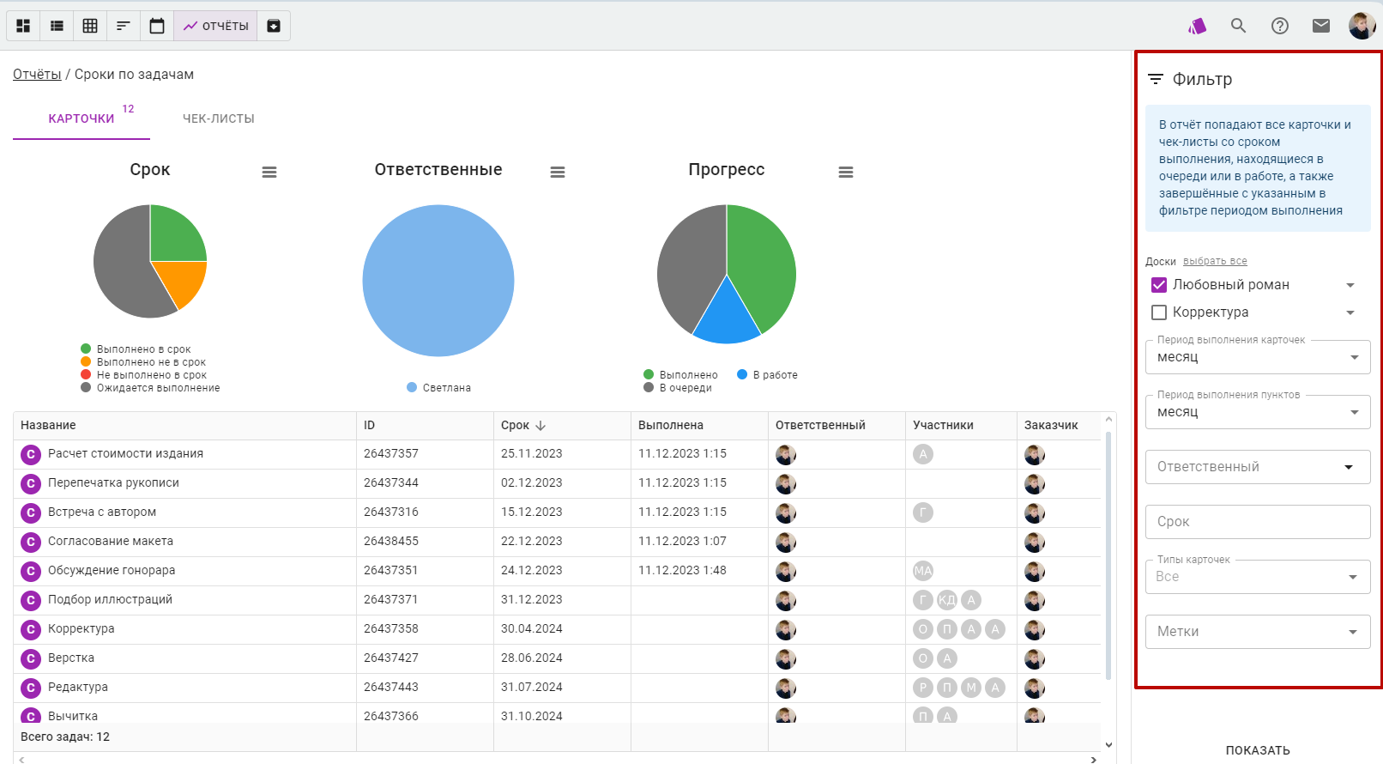Open the Метки dropdown
The image size is (1383, 764).
1258,632
